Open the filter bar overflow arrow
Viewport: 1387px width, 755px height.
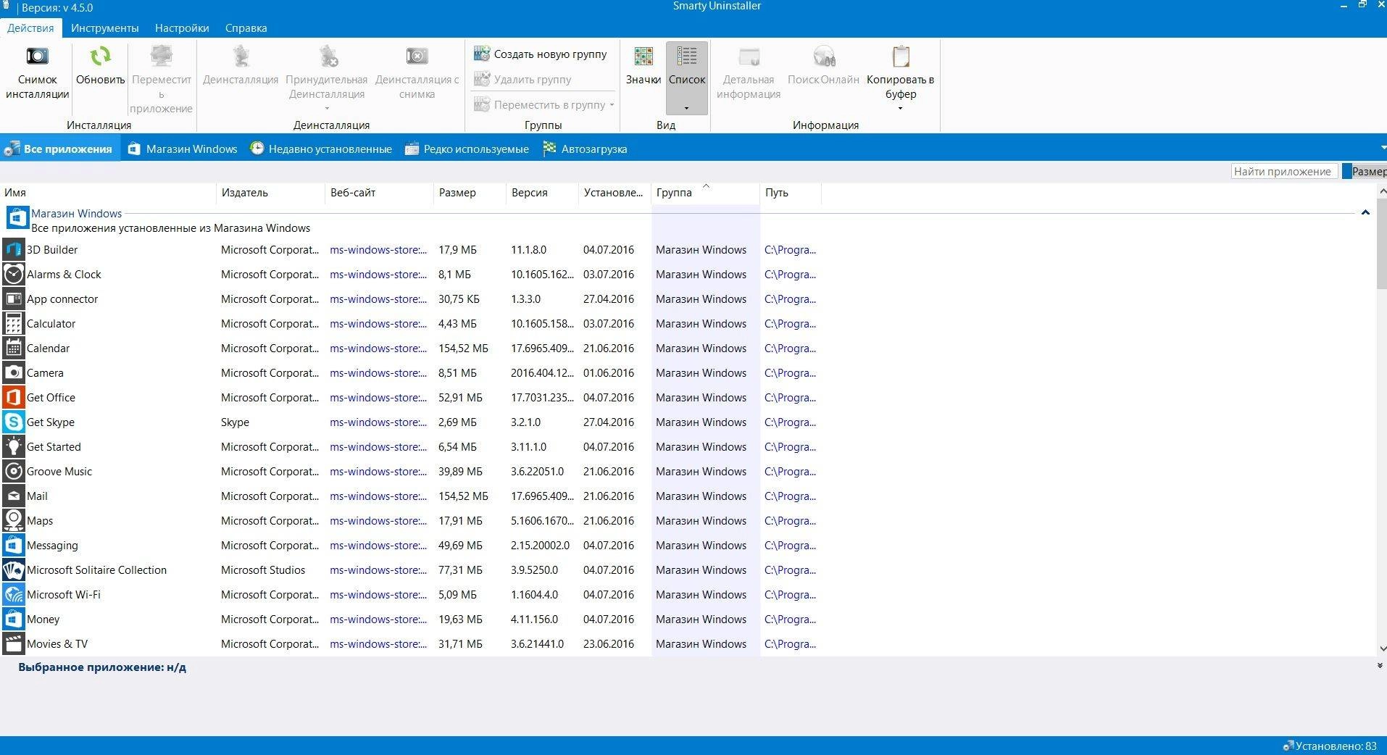pyautogui.click(x=1383, y=149)
